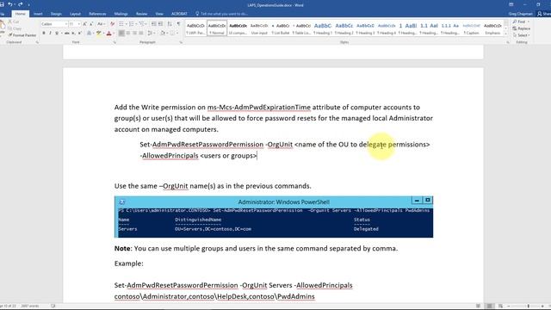Switch to the Mailings tab
This screenshot has width=551, height=310.
point(121,14)
